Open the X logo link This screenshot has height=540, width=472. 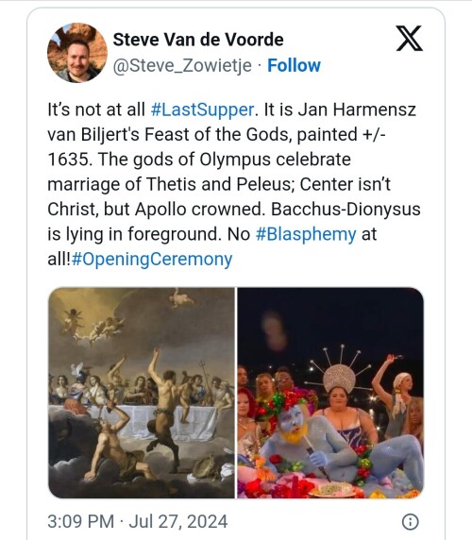[x=409, y=38]
